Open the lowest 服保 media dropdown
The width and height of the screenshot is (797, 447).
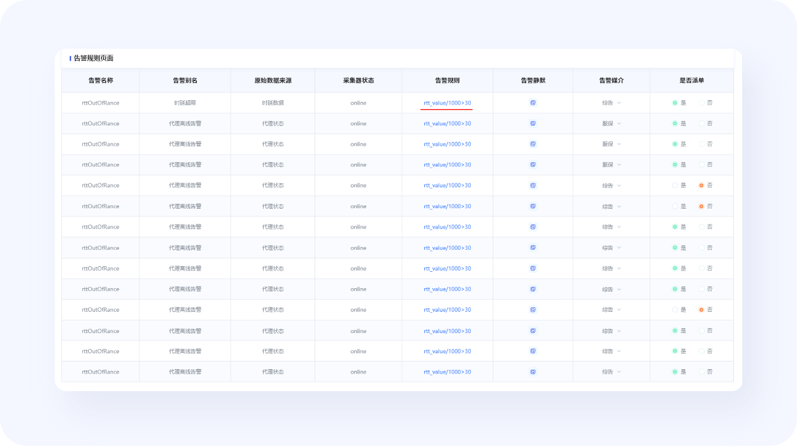point(612,164)
